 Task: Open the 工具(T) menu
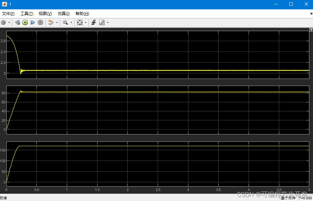[x=27, y=14]
